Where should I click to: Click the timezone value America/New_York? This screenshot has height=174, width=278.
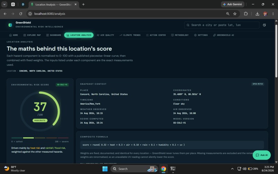90,104
